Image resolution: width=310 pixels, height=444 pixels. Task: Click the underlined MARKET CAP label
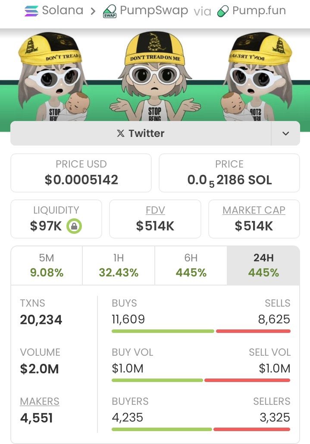pos(254,210)
